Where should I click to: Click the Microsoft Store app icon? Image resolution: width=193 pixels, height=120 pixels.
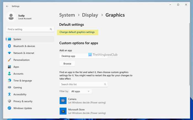[x=63, y=111]
